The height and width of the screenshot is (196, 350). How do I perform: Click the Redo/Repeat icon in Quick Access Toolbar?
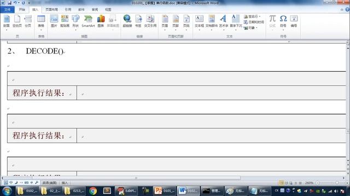pyautogui.click(x=23, y=3)
